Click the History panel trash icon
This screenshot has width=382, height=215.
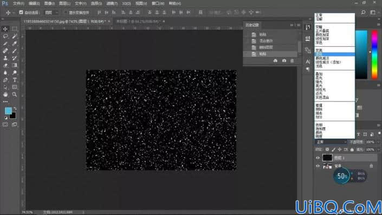(292, 60)
